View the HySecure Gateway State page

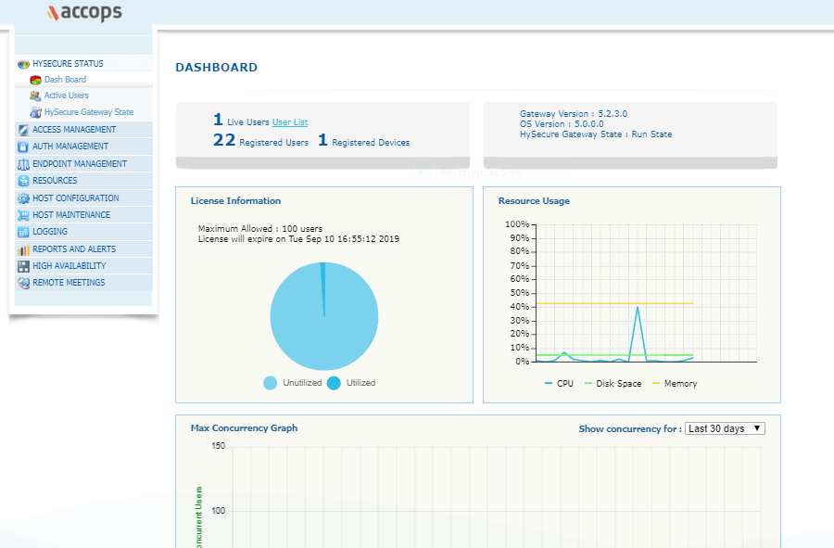(x=89, y=112)
